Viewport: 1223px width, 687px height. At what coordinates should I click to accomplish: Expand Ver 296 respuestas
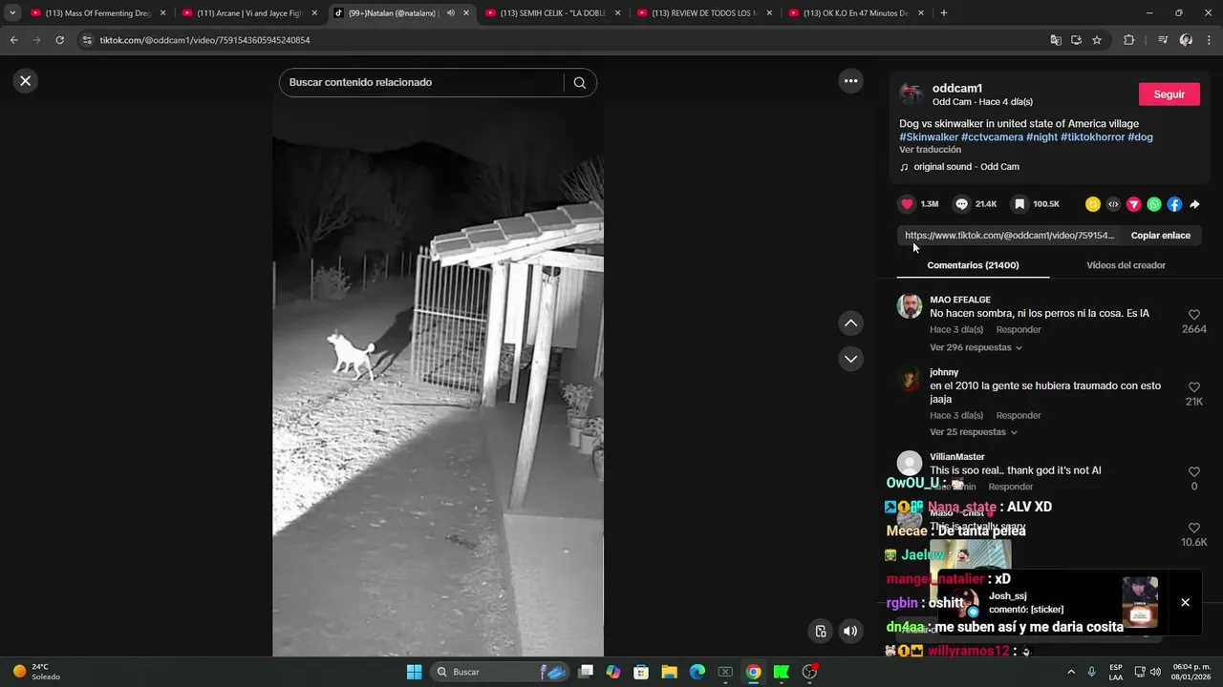coord(976,347)
